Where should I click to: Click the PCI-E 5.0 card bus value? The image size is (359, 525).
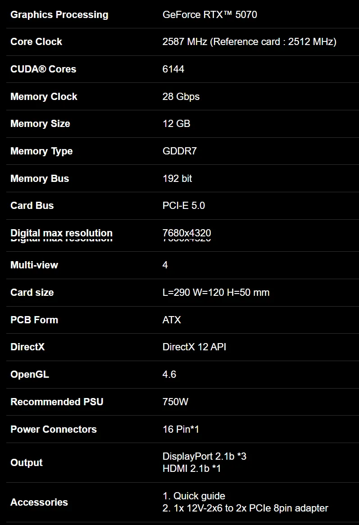tap(183, 206)
